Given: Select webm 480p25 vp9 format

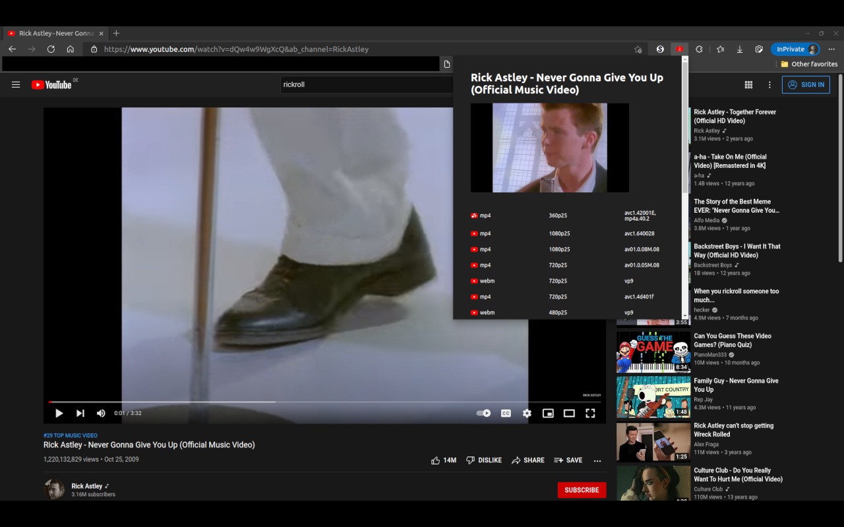Looking at the screenshot, I should pos(567,312).
